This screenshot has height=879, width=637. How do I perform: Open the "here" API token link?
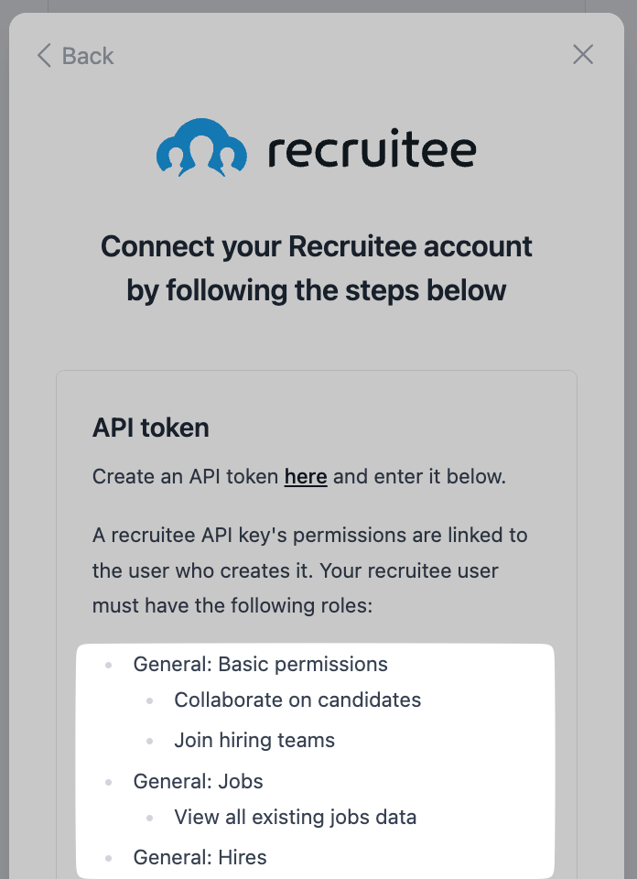(306, 476)
